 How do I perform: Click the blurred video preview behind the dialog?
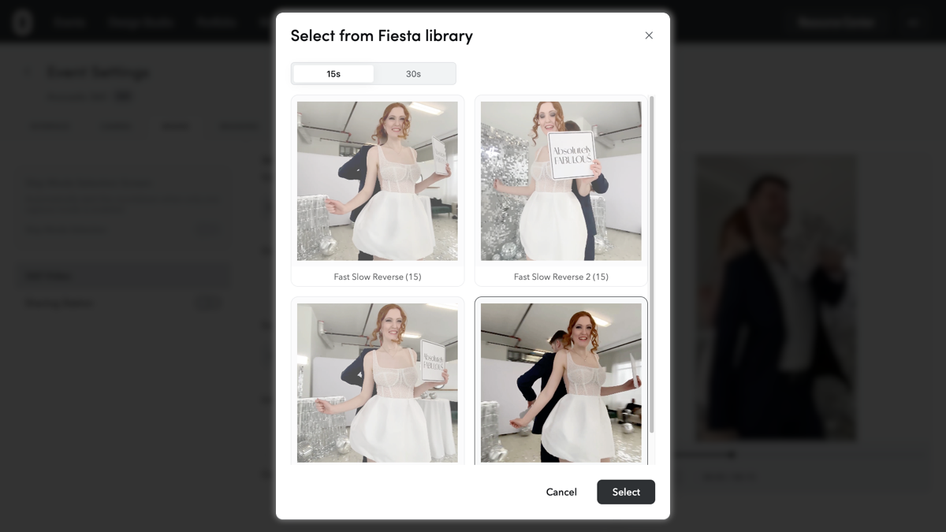776,297
